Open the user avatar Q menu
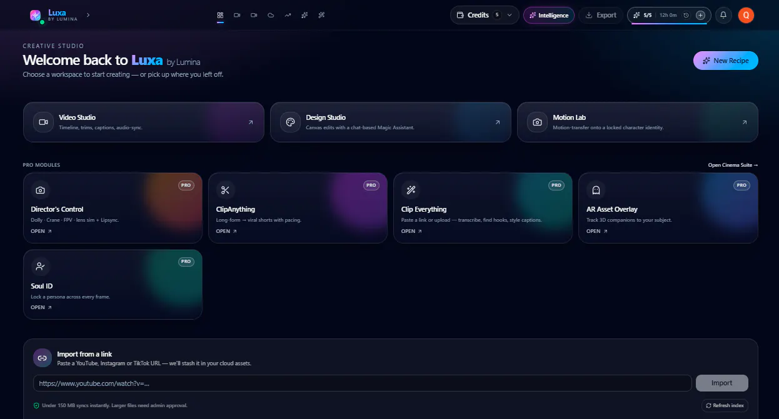The image size is (779, 419). click(746, 15)
